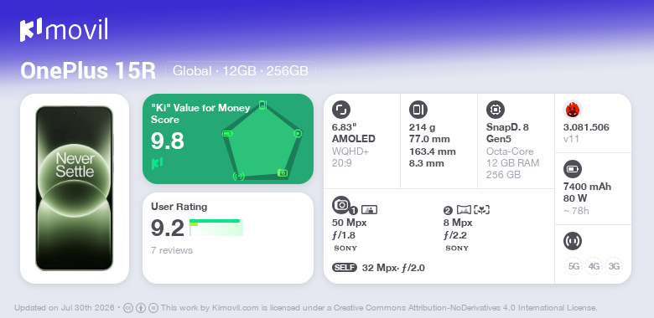The width and height of the screenshot is (654, 318).
Task: Click the phone dimensions icon
Action: (418, 110)
